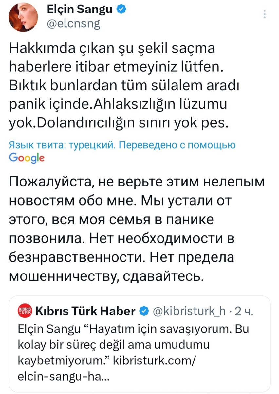
Task: Select the Russian translated text block
Action: 131,227
